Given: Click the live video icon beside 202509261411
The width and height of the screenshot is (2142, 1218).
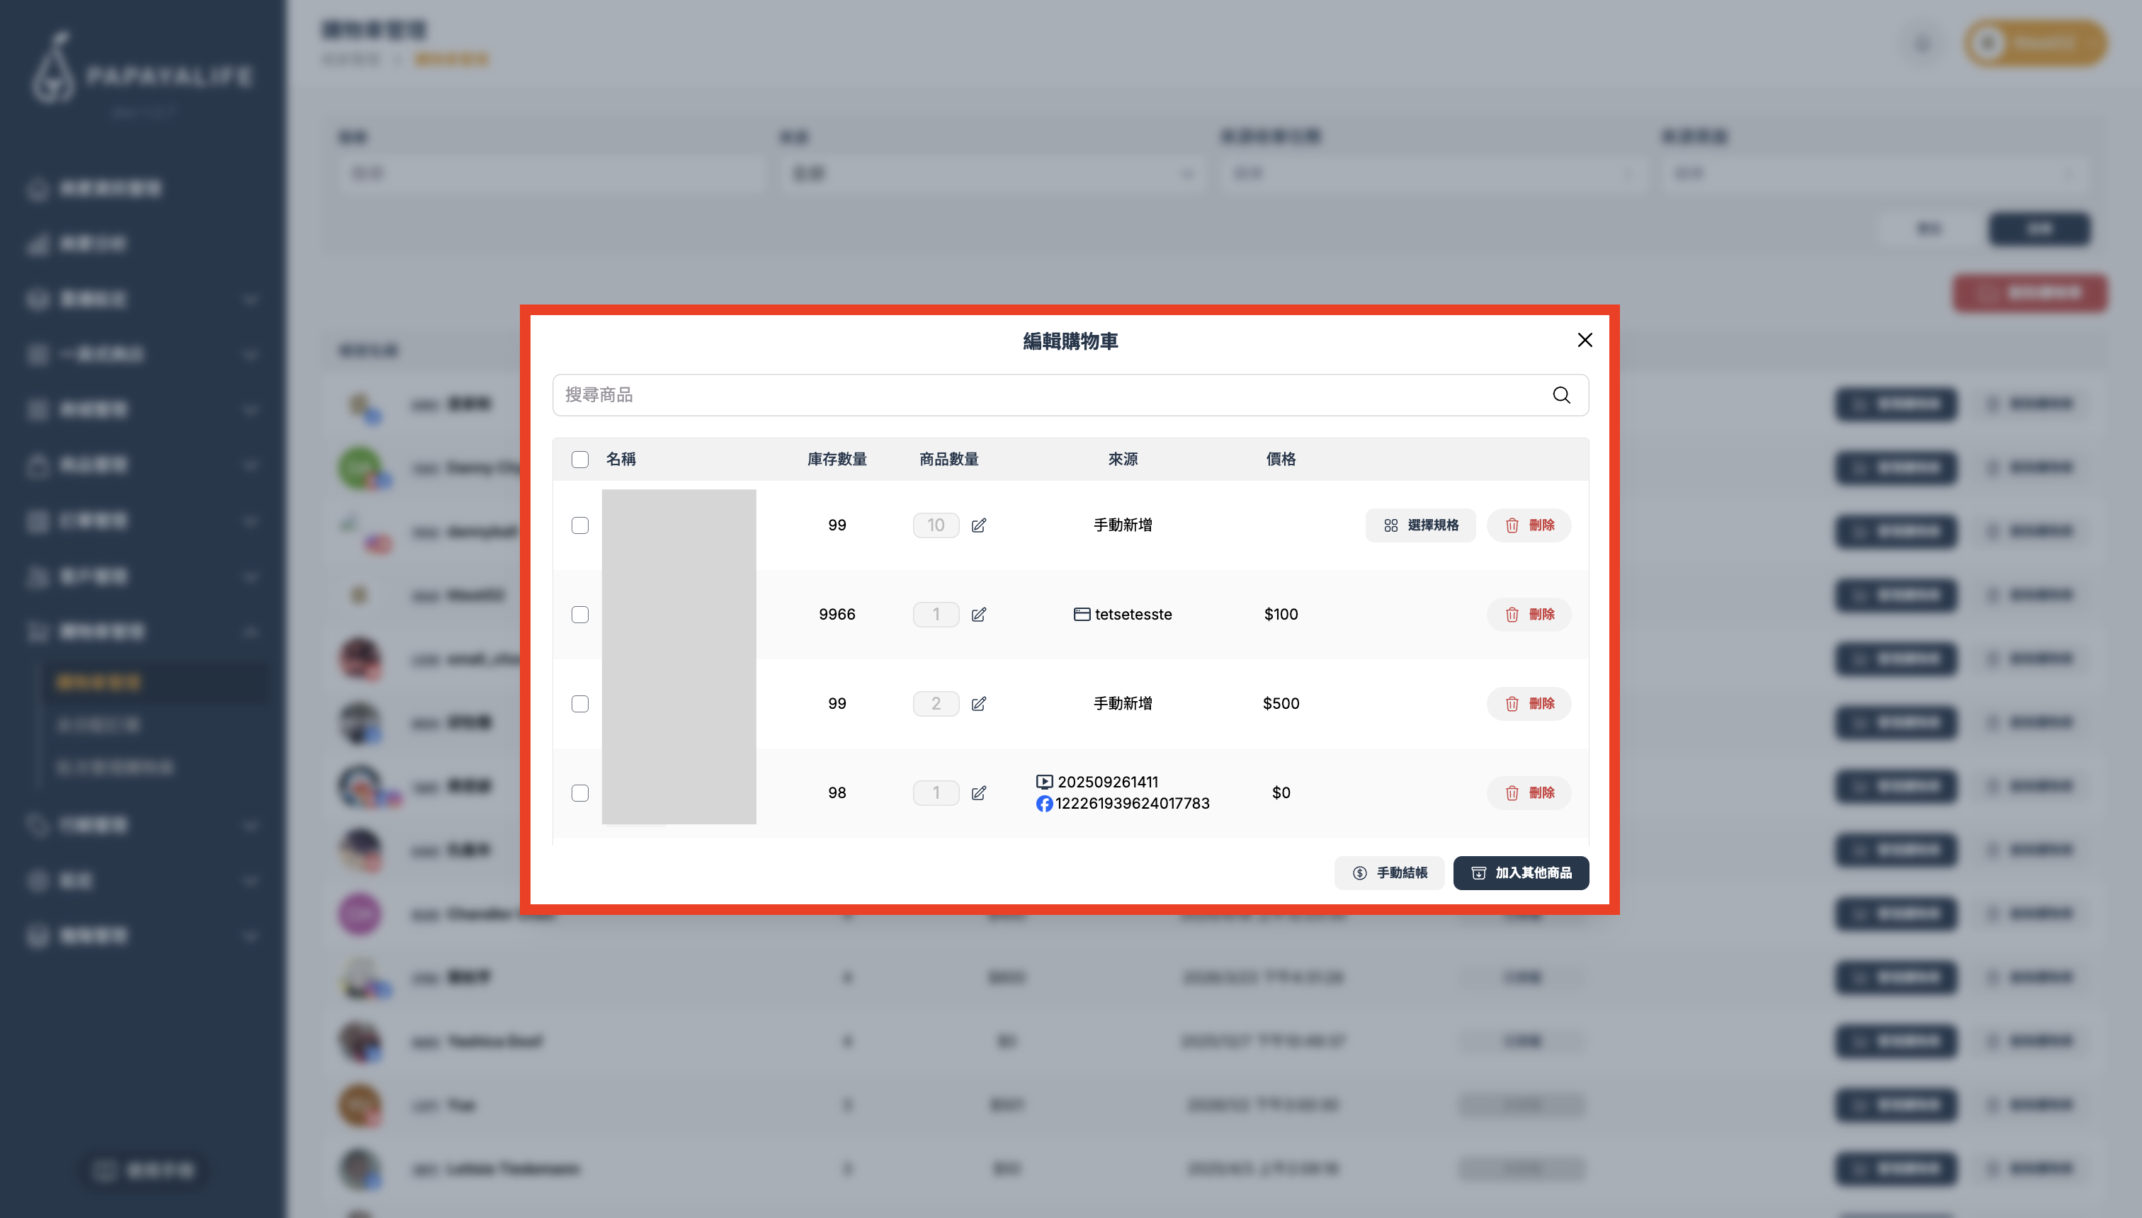Looking at the screenshot, I should 1044,782.
